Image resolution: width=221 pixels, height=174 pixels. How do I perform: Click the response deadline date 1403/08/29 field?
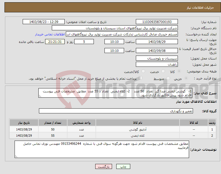coord(157,42)
